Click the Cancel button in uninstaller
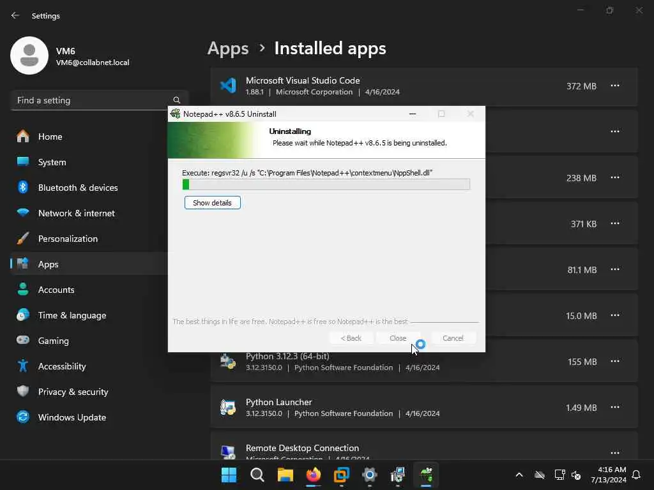This screenshot has height=490, width=654. coord(453,338)
